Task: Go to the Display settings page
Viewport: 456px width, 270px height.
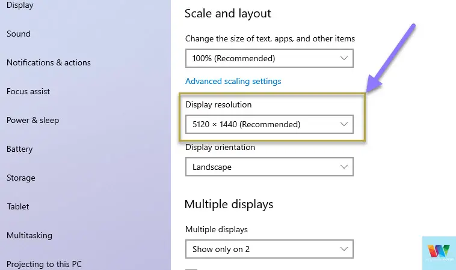Action: 20,5
